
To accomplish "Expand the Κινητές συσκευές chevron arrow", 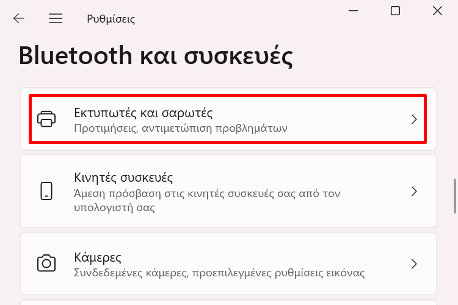I will pyautogui.click(x=414, y=191).
